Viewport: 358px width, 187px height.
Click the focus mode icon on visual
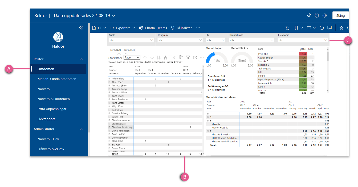pyautogui.click(x=195, y=57)
